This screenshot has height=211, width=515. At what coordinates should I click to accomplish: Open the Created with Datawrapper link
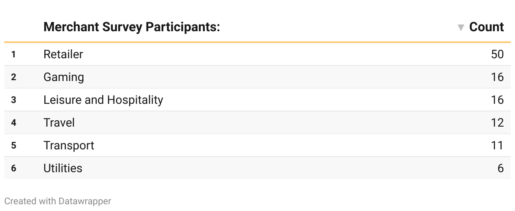click(58, 201)
